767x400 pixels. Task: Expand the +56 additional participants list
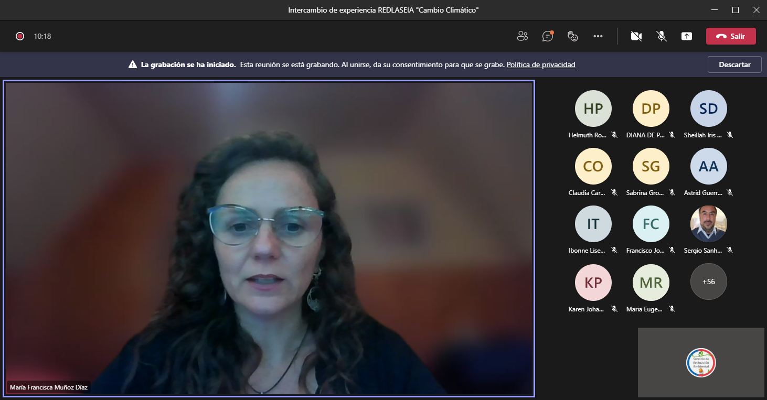708,282
